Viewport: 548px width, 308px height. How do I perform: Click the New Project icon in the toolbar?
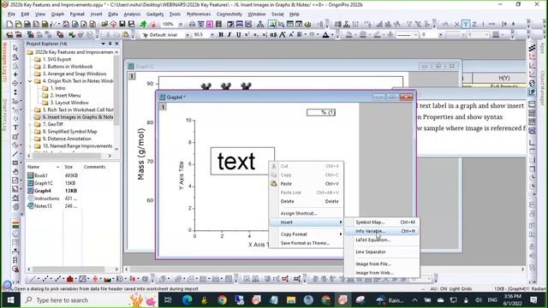(9, 24)
